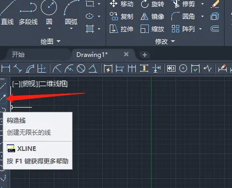Select the Ellipse tool icon in 绘图 panel
The image size is (232, 188).
(90, 16)
